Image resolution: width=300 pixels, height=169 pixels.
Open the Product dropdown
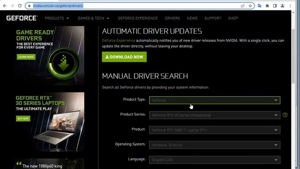click(215, 130)
